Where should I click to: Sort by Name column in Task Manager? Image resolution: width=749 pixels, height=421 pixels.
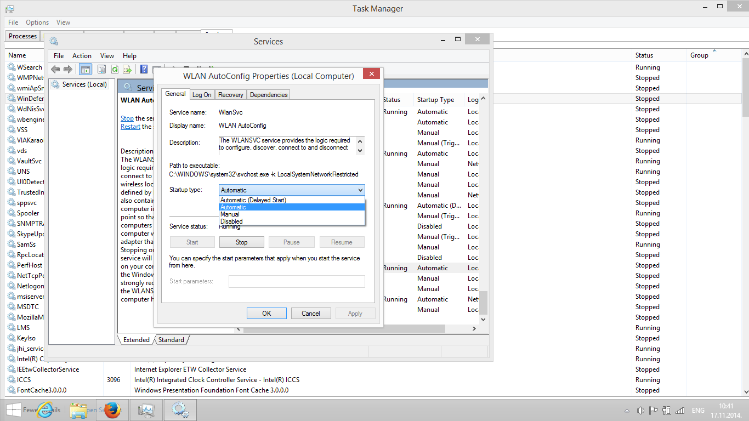pos(17,55)
